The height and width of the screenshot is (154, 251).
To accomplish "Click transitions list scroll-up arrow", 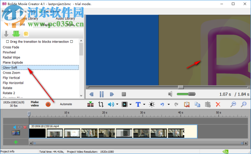I will (x=81, y=41).
